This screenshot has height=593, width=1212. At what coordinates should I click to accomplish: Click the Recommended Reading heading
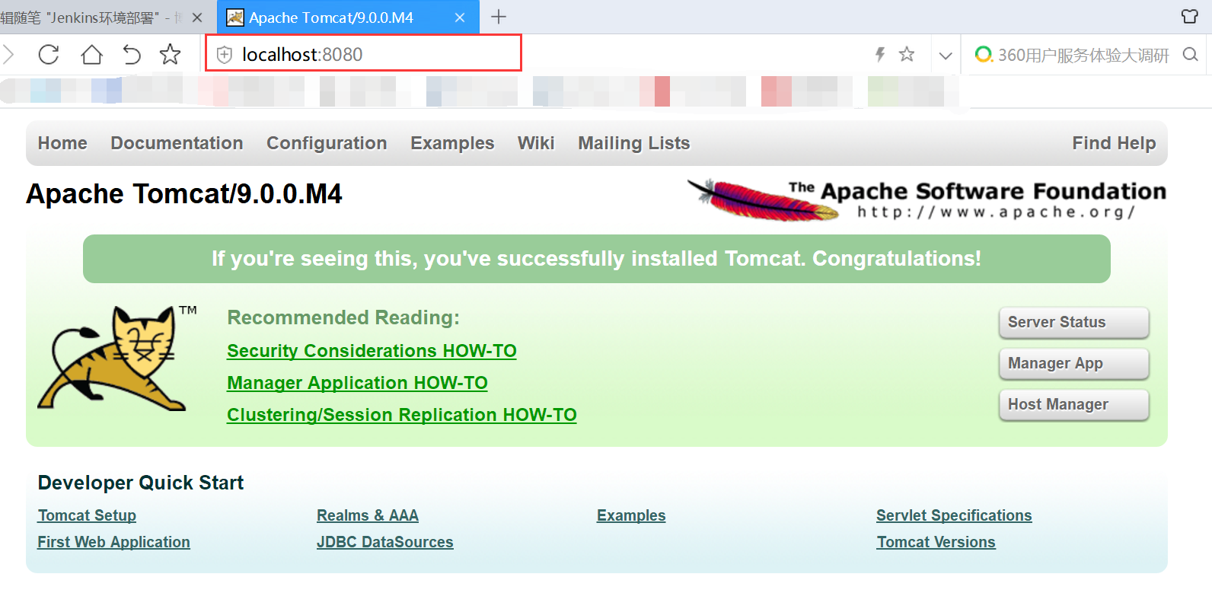pyautogui.click(x=343, y=317)
